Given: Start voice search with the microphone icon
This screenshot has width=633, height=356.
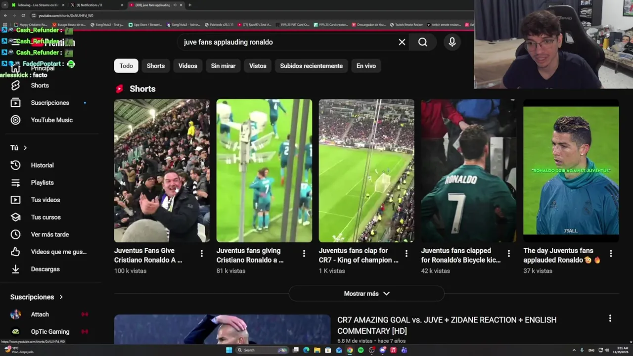Looking at the screenshot, I should tap(452, 42).
